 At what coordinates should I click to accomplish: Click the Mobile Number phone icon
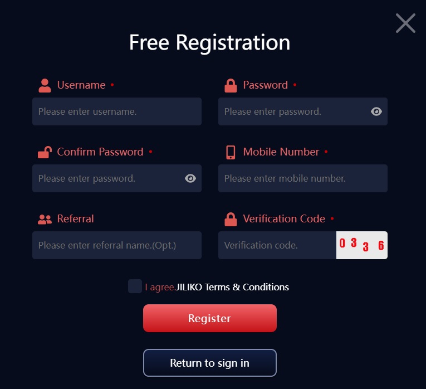(231, 152)
